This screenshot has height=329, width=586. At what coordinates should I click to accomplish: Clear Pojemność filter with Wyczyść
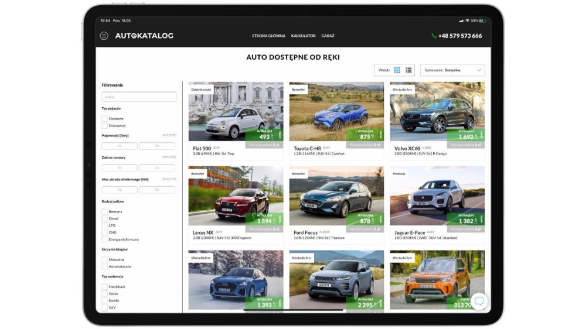pyautogui.click(x=169, y=135)
